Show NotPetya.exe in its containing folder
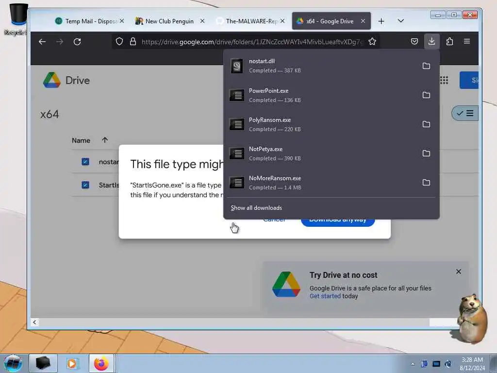Viewport: 497px width, 373px height. coord(426,153)
